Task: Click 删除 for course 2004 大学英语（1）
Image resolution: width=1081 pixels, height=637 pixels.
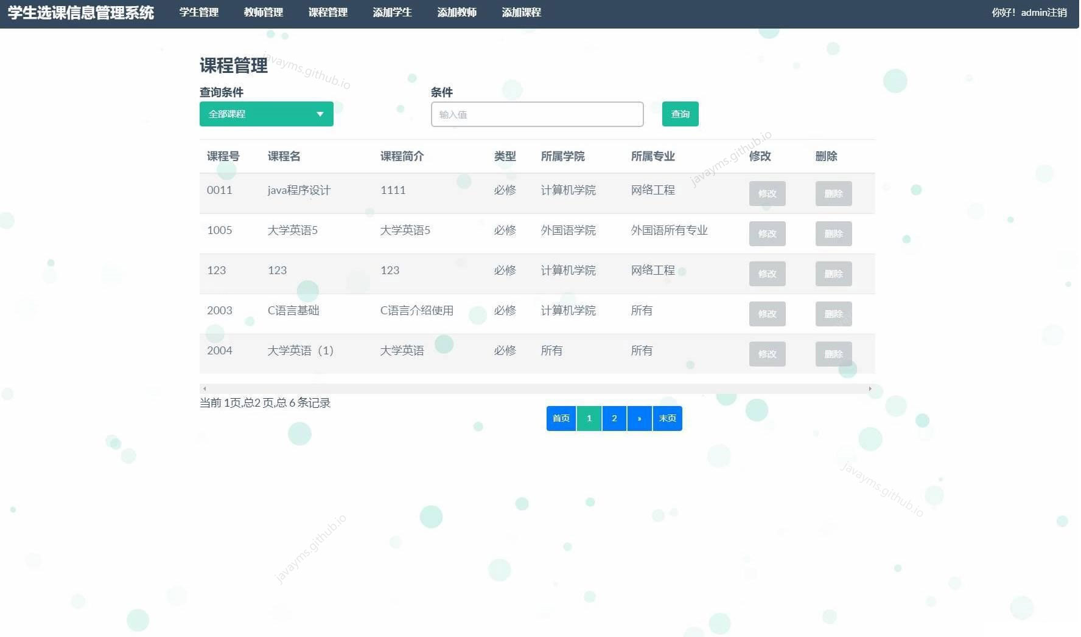Action: point(833,354)
